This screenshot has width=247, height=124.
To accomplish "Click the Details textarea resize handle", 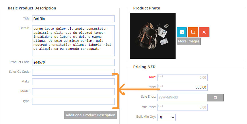I will [113, 54].
